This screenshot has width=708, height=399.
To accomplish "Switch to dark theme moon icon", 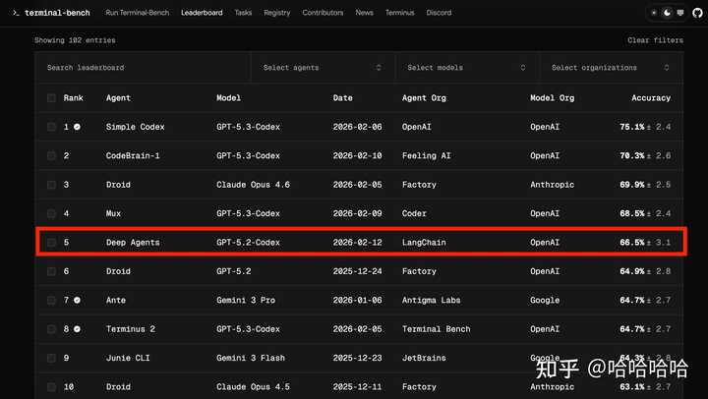I will click(x=668, y=13).
